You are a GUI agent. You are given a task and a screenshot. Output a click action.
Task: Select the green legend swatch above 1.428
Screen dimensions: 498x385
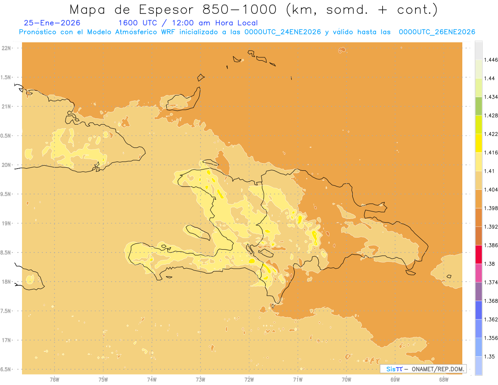478,106
